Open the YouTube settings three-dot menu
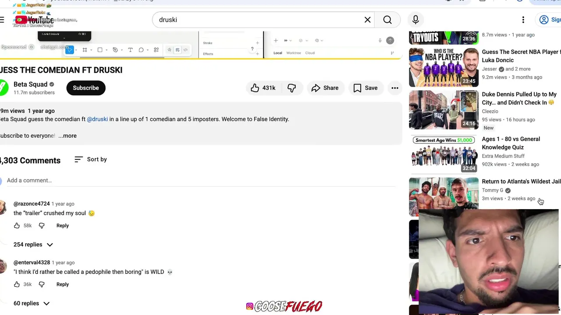Screen dimensions: 561x315 (x=523, y=20)
